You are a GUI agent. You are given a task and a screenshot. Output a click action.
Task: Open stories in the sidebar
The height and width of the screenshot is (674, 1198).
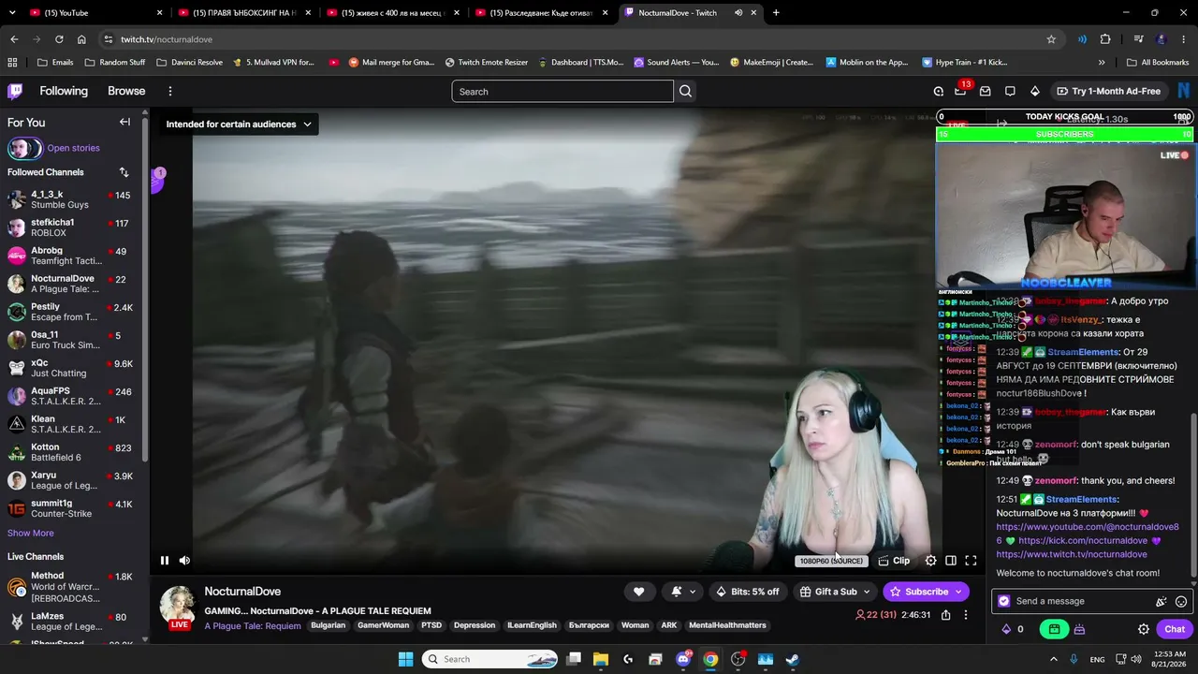pos(73,148)
